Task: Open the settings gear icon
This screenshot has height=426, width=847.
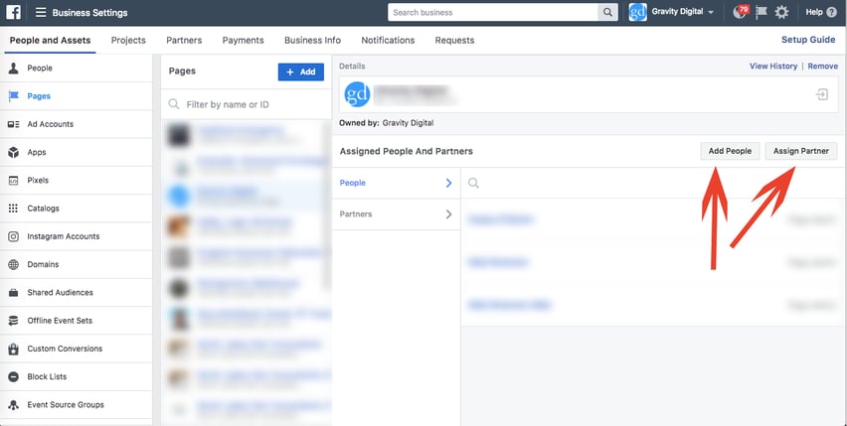Action: coord(781,12)
